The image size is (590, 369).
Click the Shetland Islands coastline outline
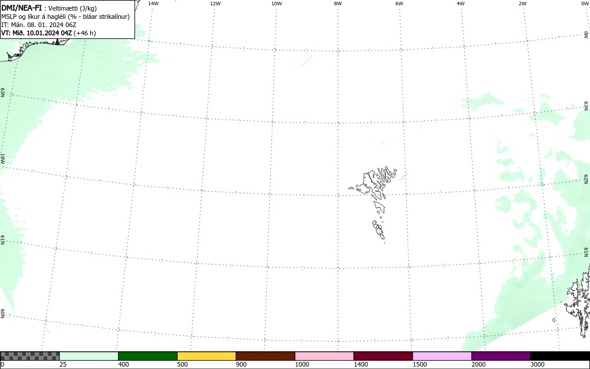[578, 301]
